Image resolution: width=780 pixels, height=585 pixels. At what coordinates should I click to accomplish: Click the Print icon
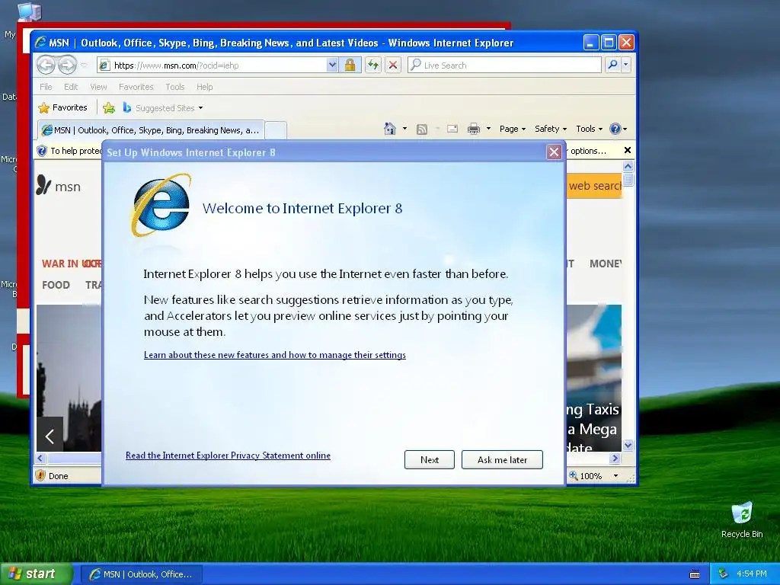pos(474,129)
